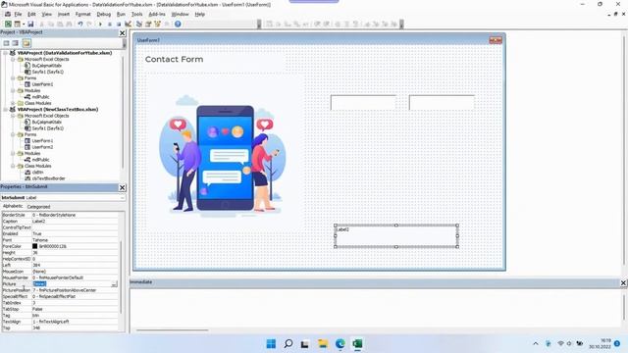Screen dimensions: 628x353
Task: Collapse Forms folder under DataValidationForYtube project
Action: point(13,78)
